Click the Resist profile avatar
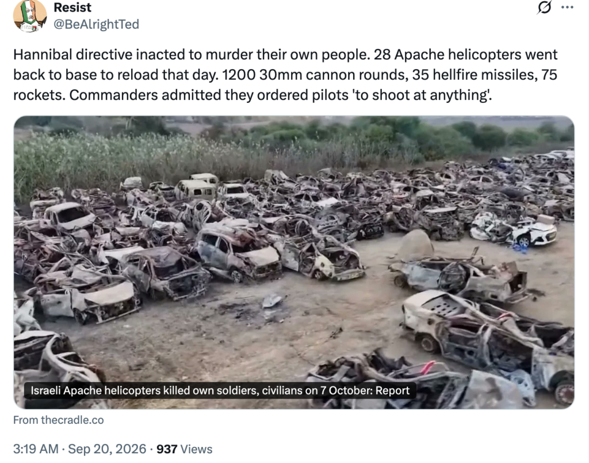Viewport: 589px width, 463px height. tap(30, 16)
